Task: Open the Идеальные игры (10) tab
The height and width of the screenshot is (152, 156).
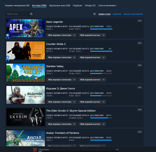Action: [60, 5]
